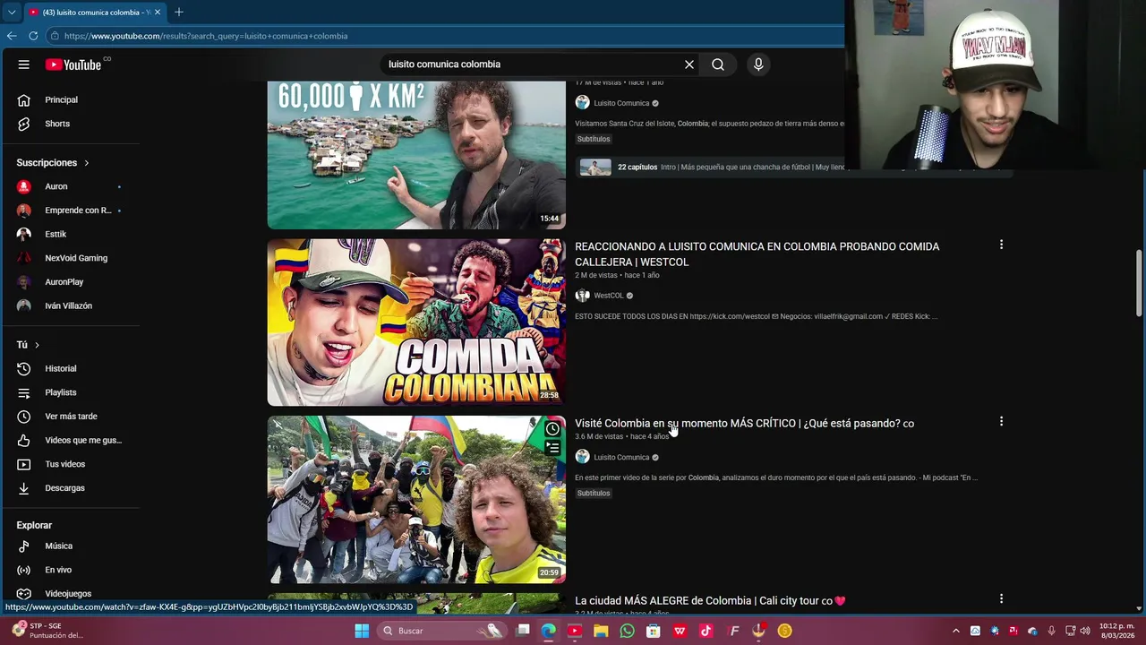Viewport: 1146px width, 645px height.
Task: Click the page vertical scrollbar
Action: click(1140, 282)
